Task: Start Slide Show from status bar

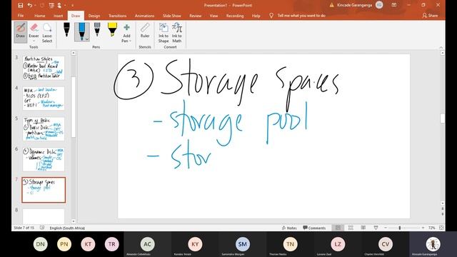Action: coord(376,228)
